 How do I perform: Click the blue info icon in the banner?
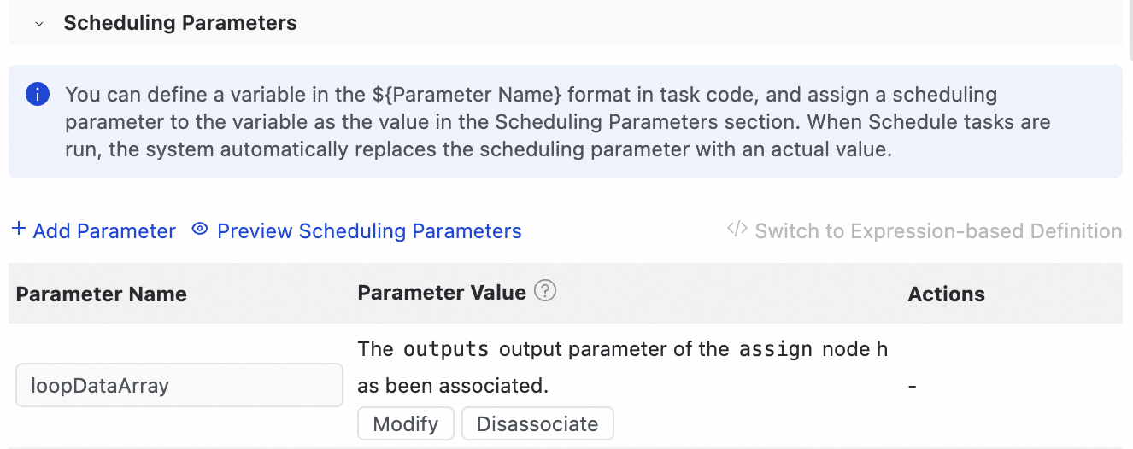38,94
